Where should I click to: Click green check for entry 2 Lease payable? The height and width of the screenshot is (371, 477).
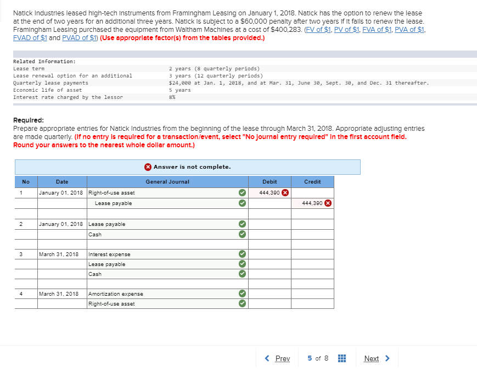[242, 224]
